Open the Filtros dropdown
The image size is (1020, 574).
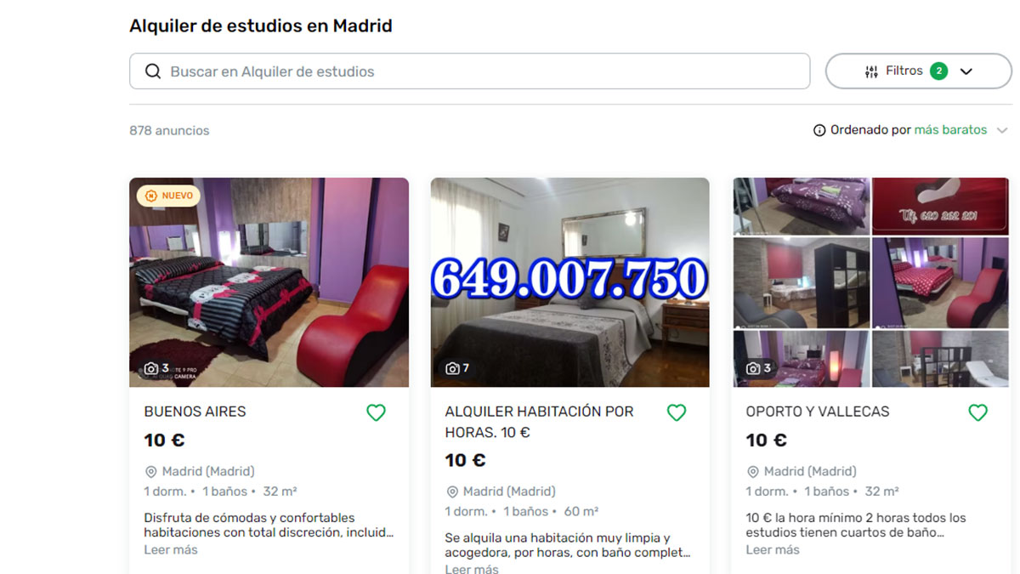point(918,71)
